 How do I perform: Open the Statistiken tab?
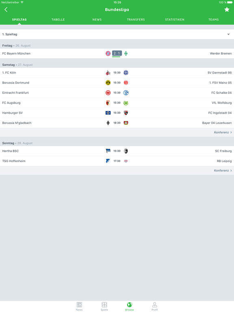[175, 19]
